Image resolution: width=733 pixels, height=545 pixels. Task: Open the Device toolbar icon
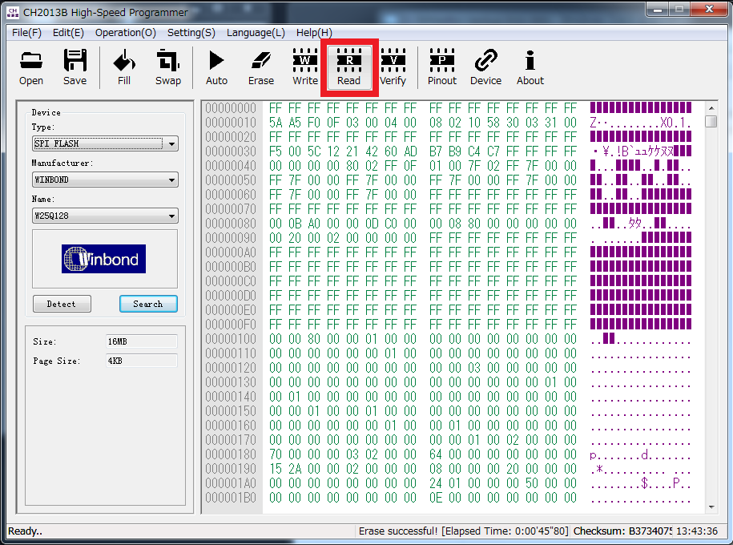(x=485, y=67)
